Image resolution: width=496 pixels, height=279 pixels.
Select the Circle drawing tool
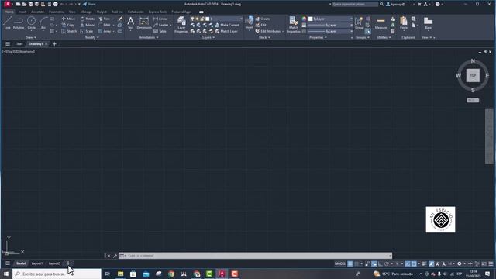tap(31, 23)
